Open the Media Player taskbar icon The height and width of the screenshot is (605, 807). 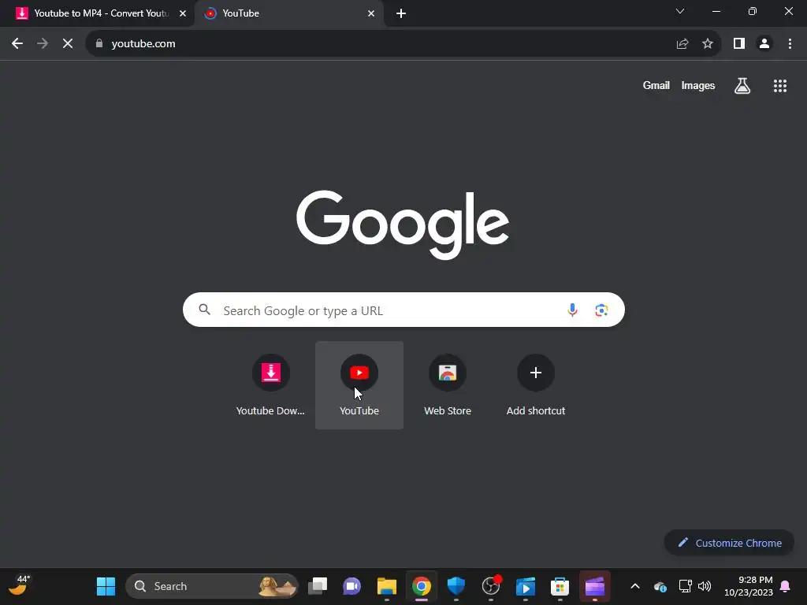(526, 586)
